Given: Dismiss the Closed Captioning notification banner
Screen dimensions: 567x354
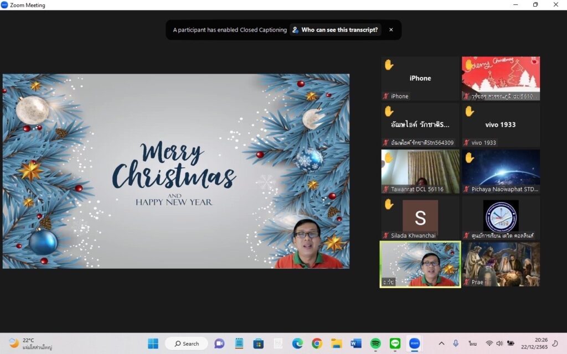Looking at the screenshot, I should point(391,30).
